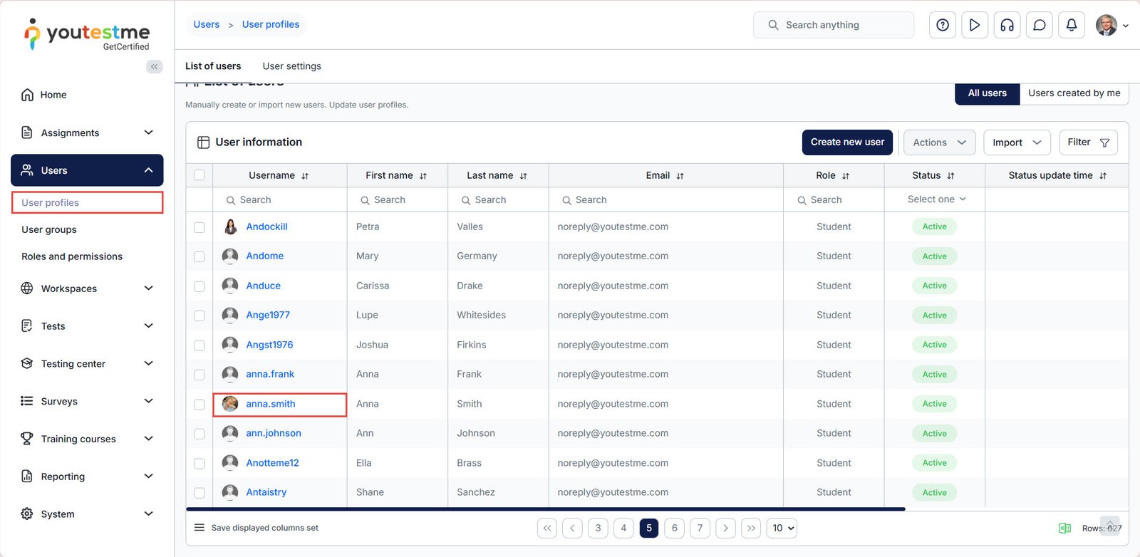1140x557 pixels.
Task: Click the Email search input field
Action: [x=666, y=200]
